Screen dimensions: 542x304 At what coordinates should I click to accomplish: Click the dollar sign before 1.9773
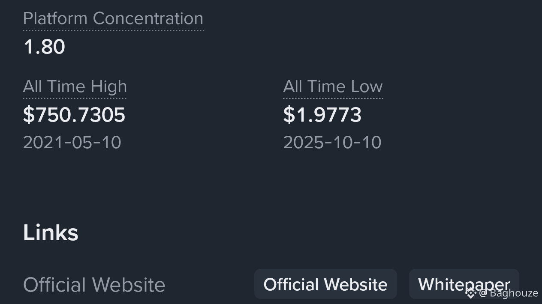[289, 115]
